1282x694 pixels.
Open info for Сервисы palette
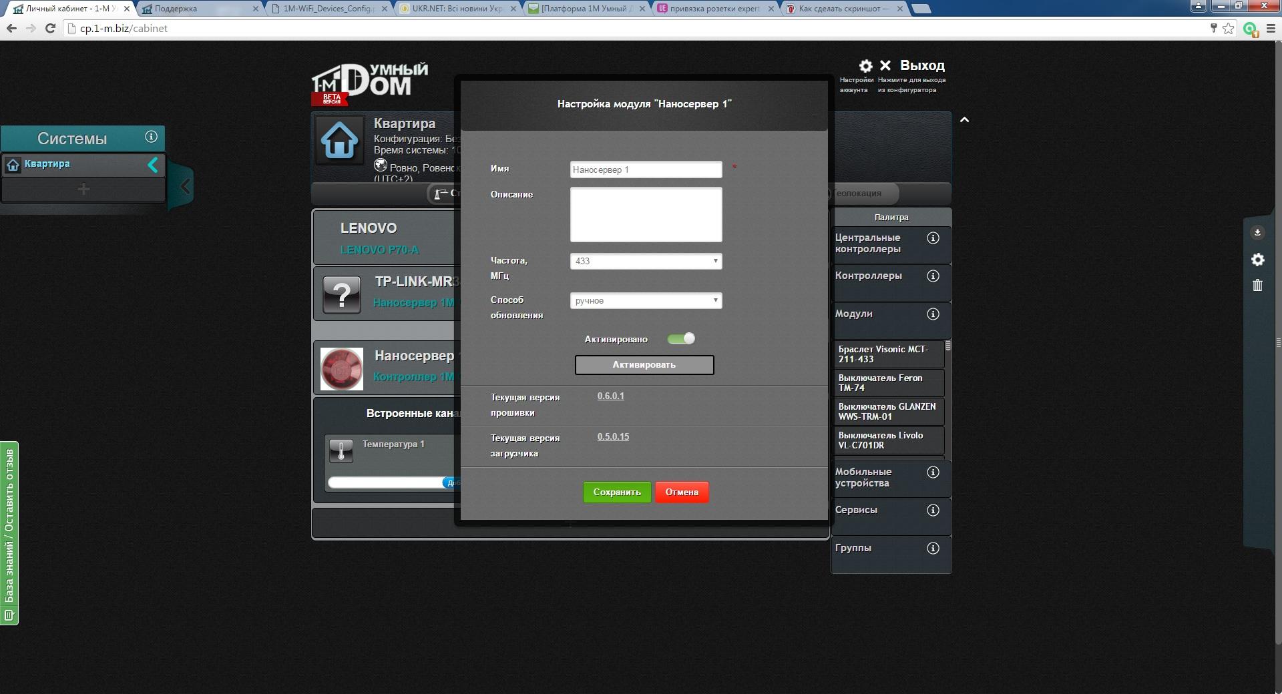point(933,510)
